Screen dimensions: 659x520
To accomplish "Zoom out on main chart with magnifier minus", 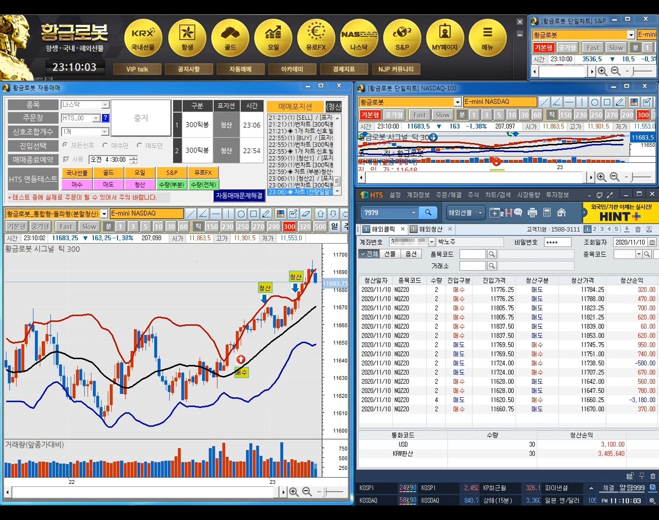I will pos(307,492).
